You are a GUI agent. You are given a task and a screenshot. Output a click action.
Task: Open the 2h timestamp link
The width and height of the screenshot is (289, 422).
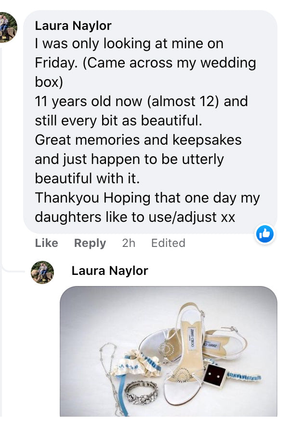click(129, 243)
